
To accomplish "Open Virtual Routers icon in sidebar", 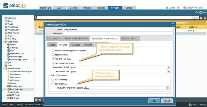I will click(6, 30).
